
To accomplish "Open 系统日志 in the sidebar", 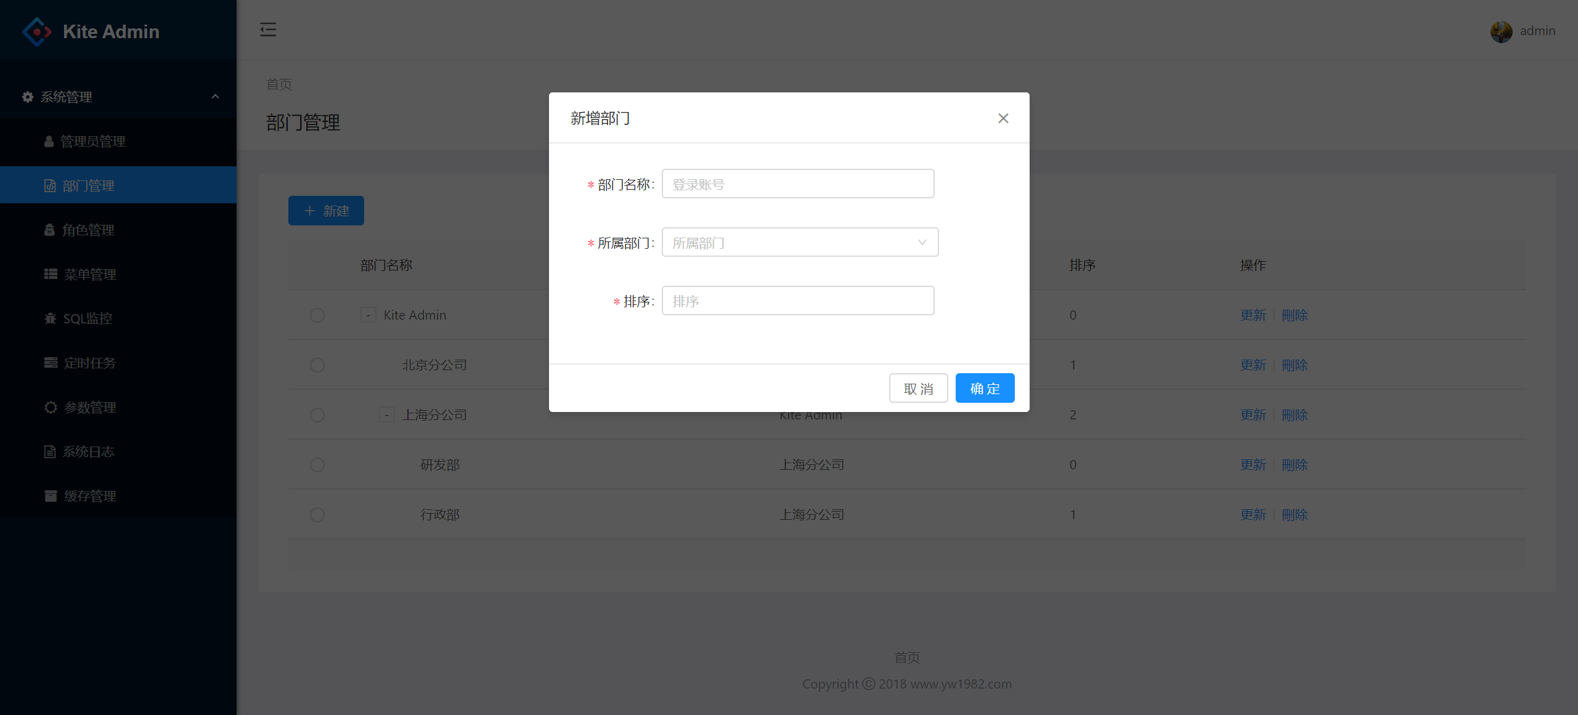I will click(x=118, y=451).
